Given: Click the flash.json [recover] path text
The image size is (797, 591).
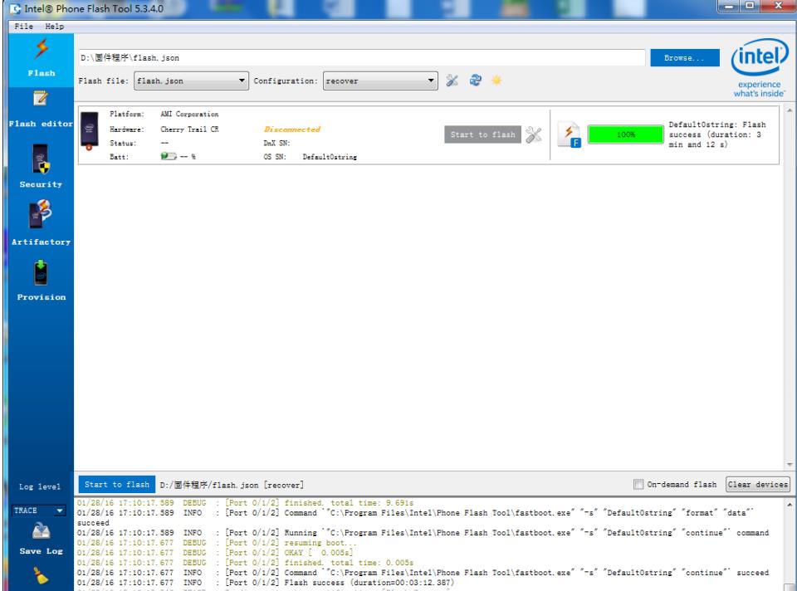Looking at the screenshot, I should [x=232, y=485].
